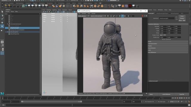Click the red stop render icon in RenderView

tap(142, 16)
